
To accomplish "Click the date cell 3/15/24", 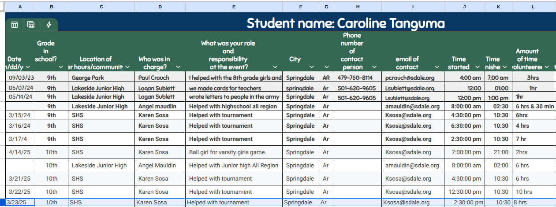I will 20,115.
